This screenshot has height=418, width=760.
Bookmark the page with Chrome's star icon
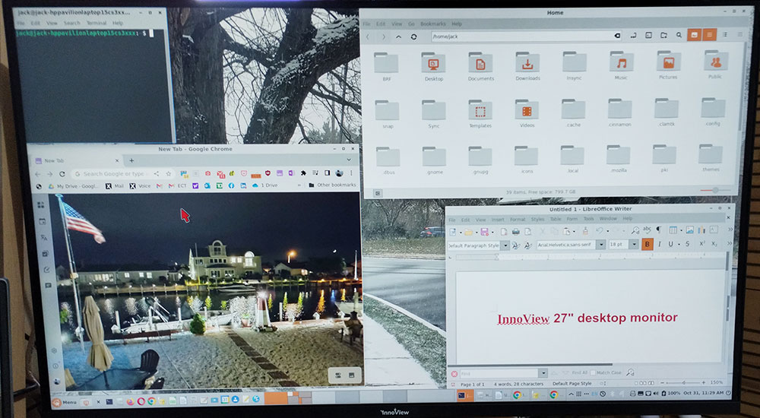(169, 174)
